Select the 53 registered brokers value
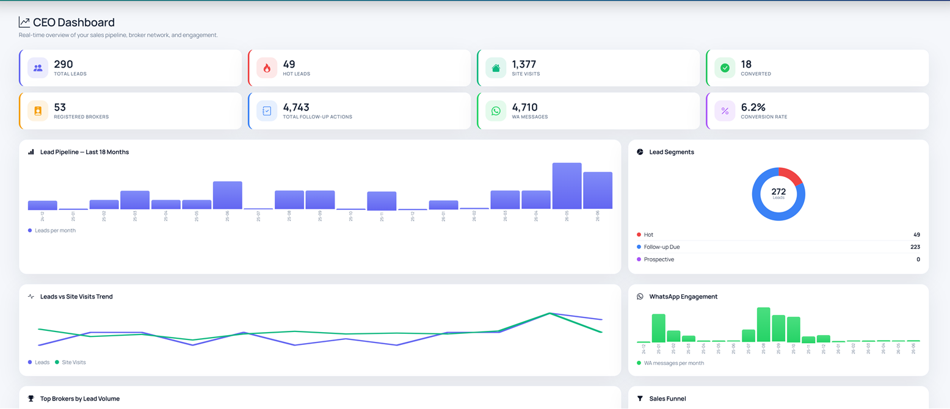 [x=60, y=107]
